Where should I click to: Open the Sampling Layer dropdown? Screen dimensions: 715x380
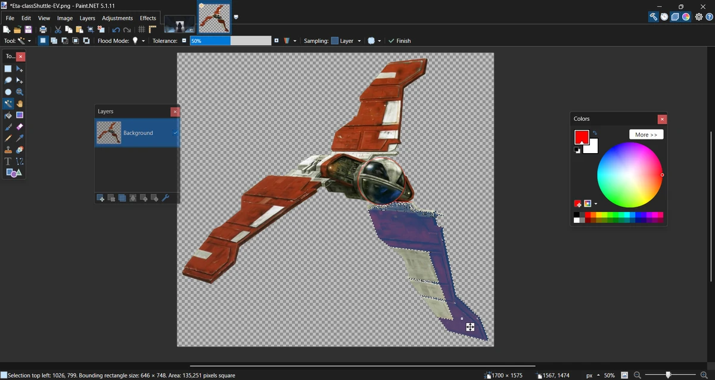[346, 41]
